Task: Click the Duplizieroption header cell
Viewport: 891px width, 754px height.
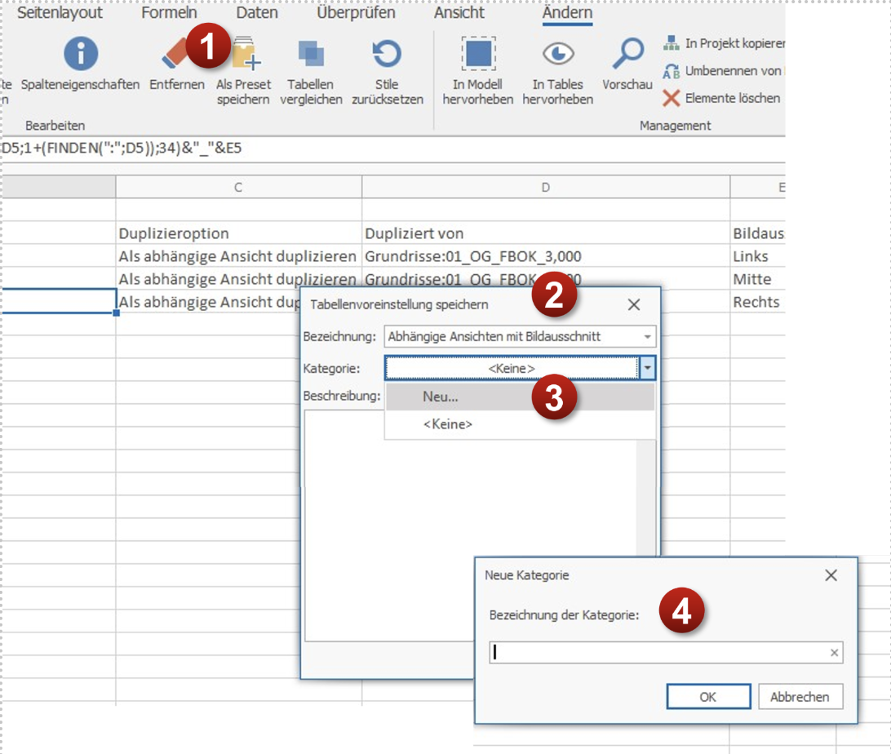Action: coord(238,233)
